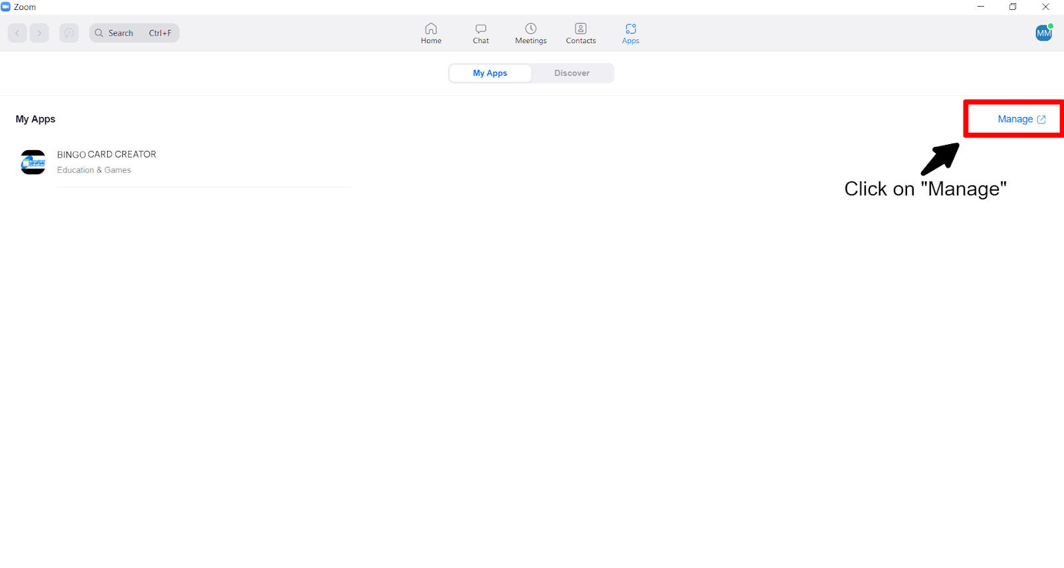Click the Manage link
This screenshot has width=1064, height=568.
(1022, 120)
